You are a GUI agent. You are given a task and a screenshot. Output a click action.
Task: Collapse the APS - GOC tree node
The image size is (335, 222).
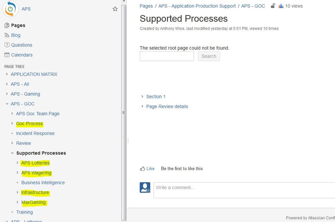click(x=7, y=104)
